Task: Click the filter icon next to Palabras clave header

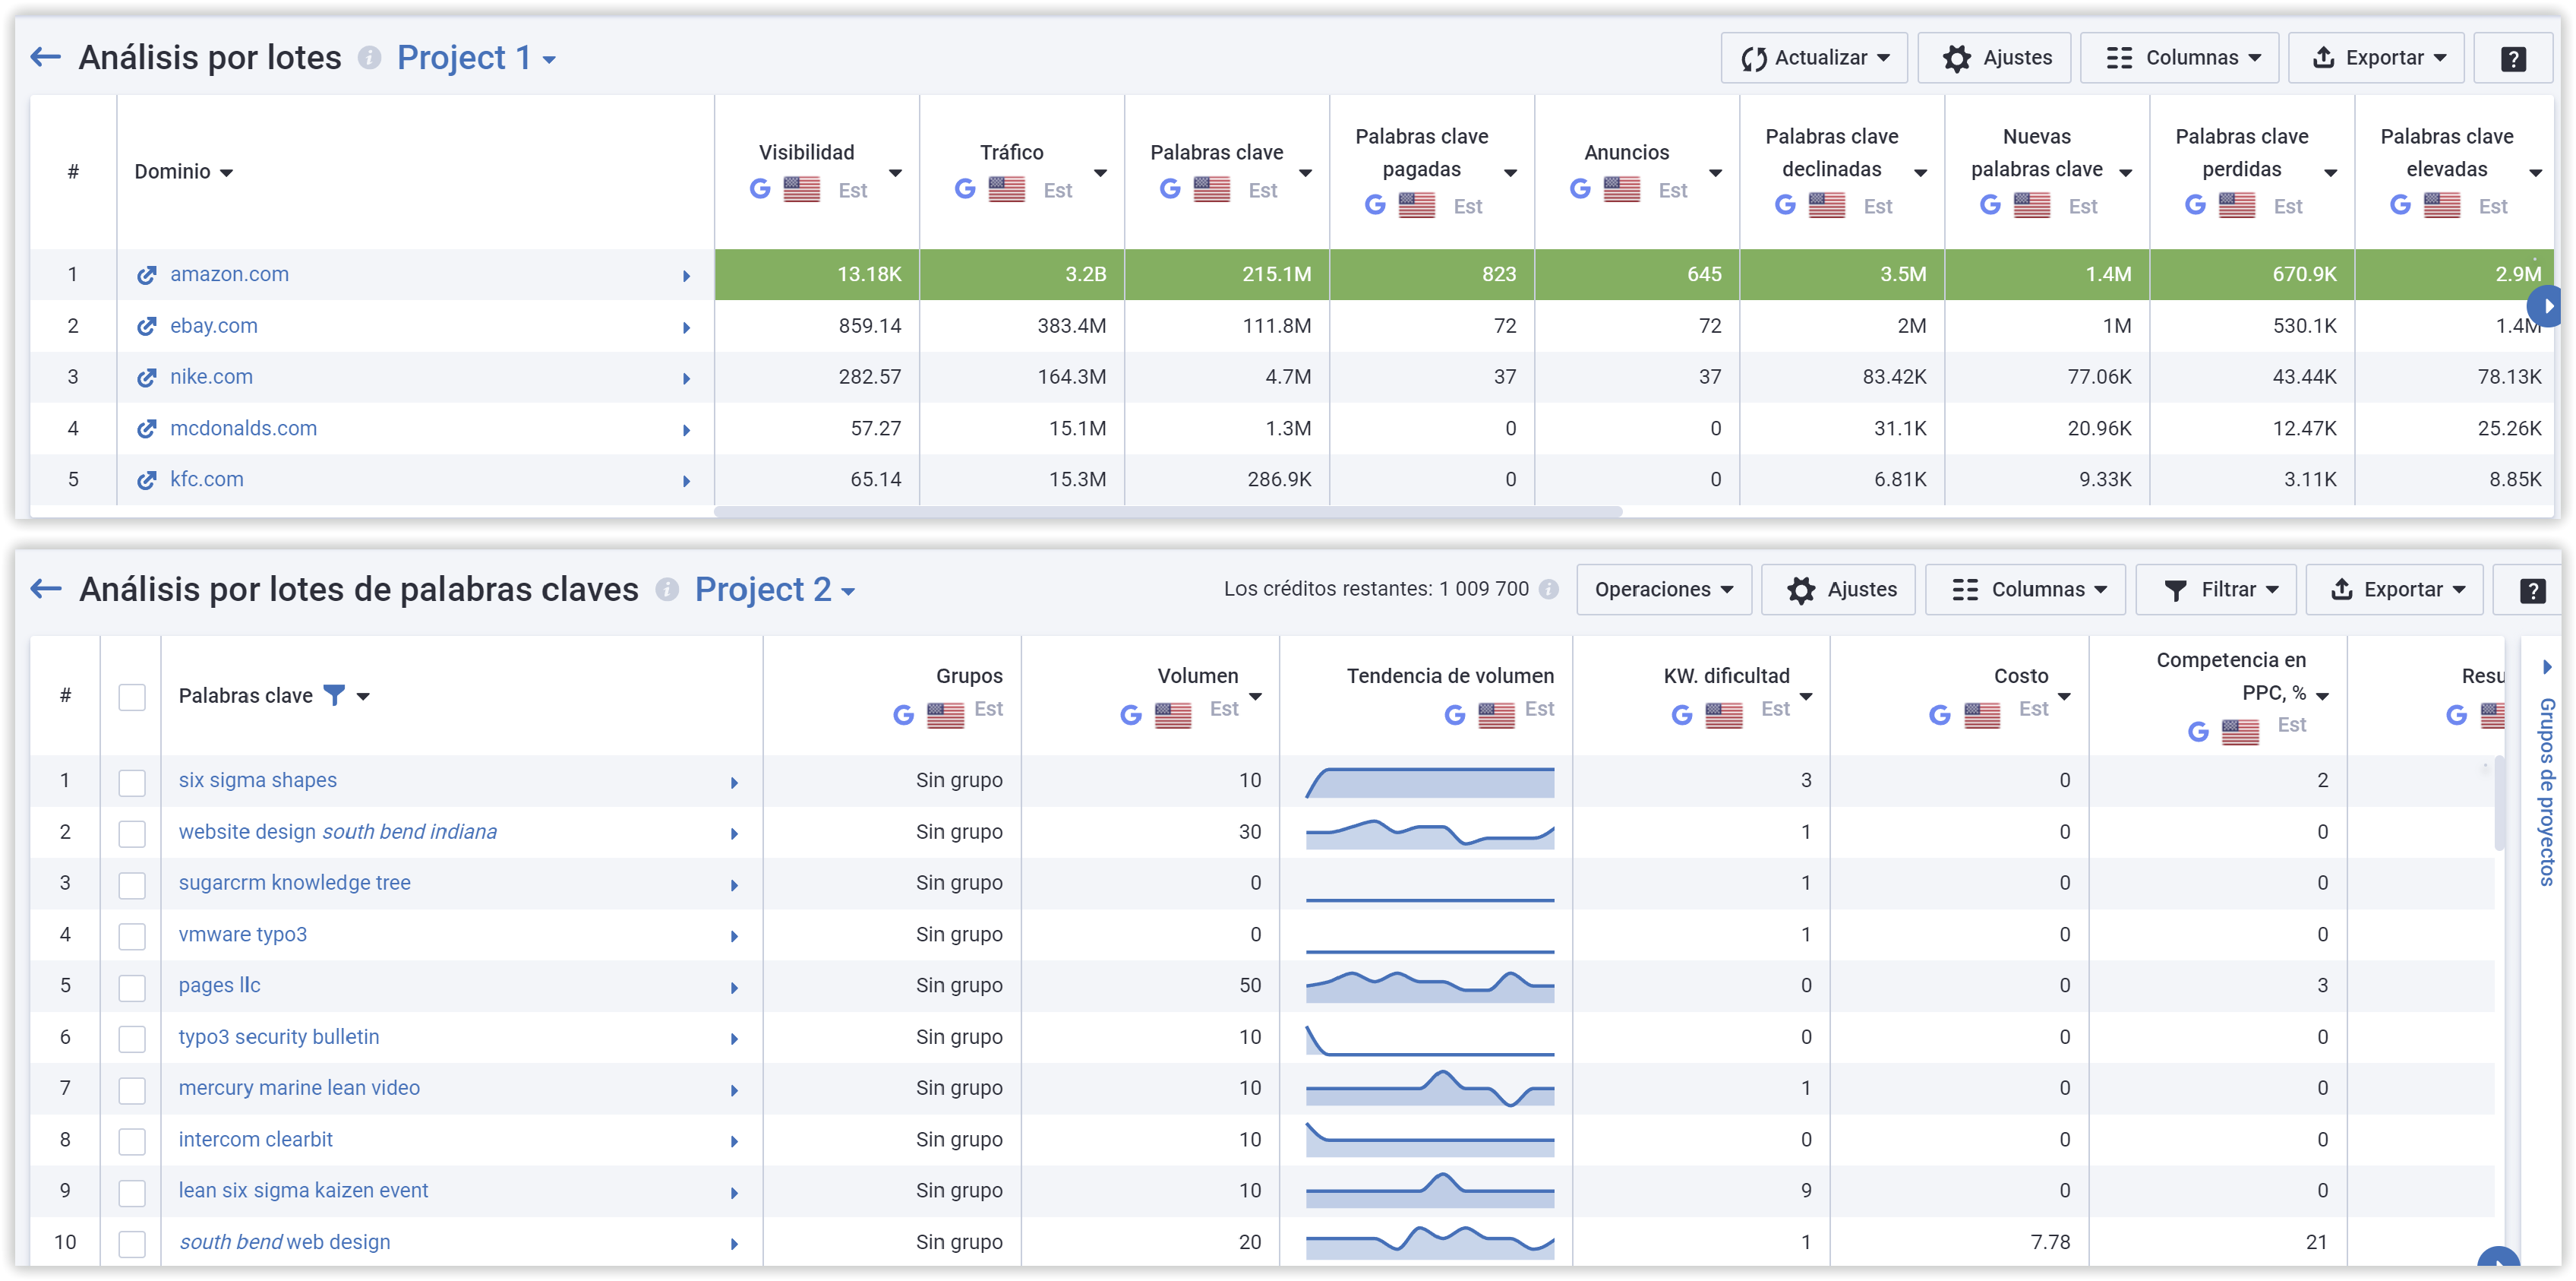Action: click(337, 694)
